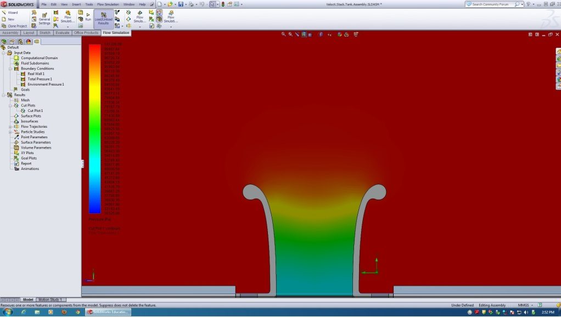Select Computational Domain in the tree
Viewport: 561px width, 317px height.
(36, 58)
